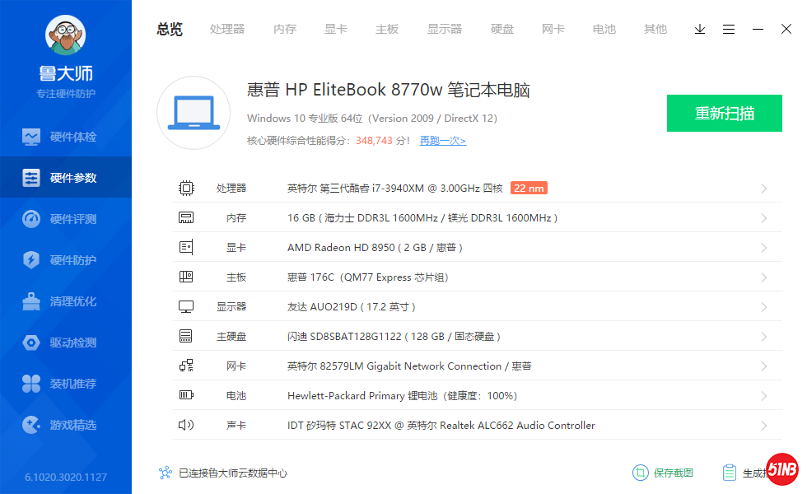This screenshot has width=807, height=494.
Task: Click the 硬件评测 benchmark gauge icon
Action: pyautogui.click(x=31, y=219)
